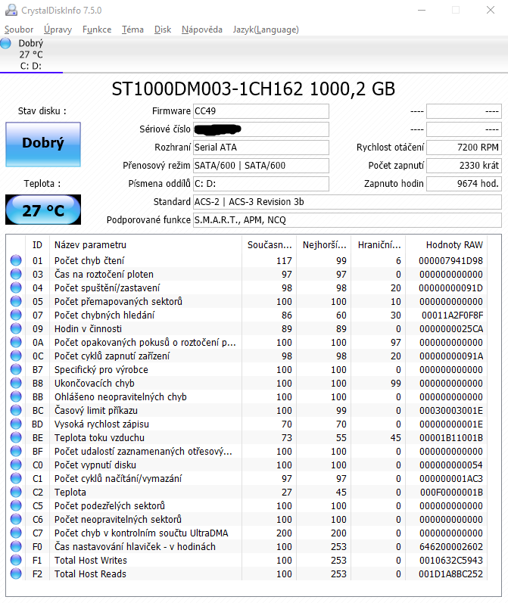This screenshot has width=508, height=603.
Task: Select Čas nastavování hlaviček - v hodinách text
Action: 135,547
